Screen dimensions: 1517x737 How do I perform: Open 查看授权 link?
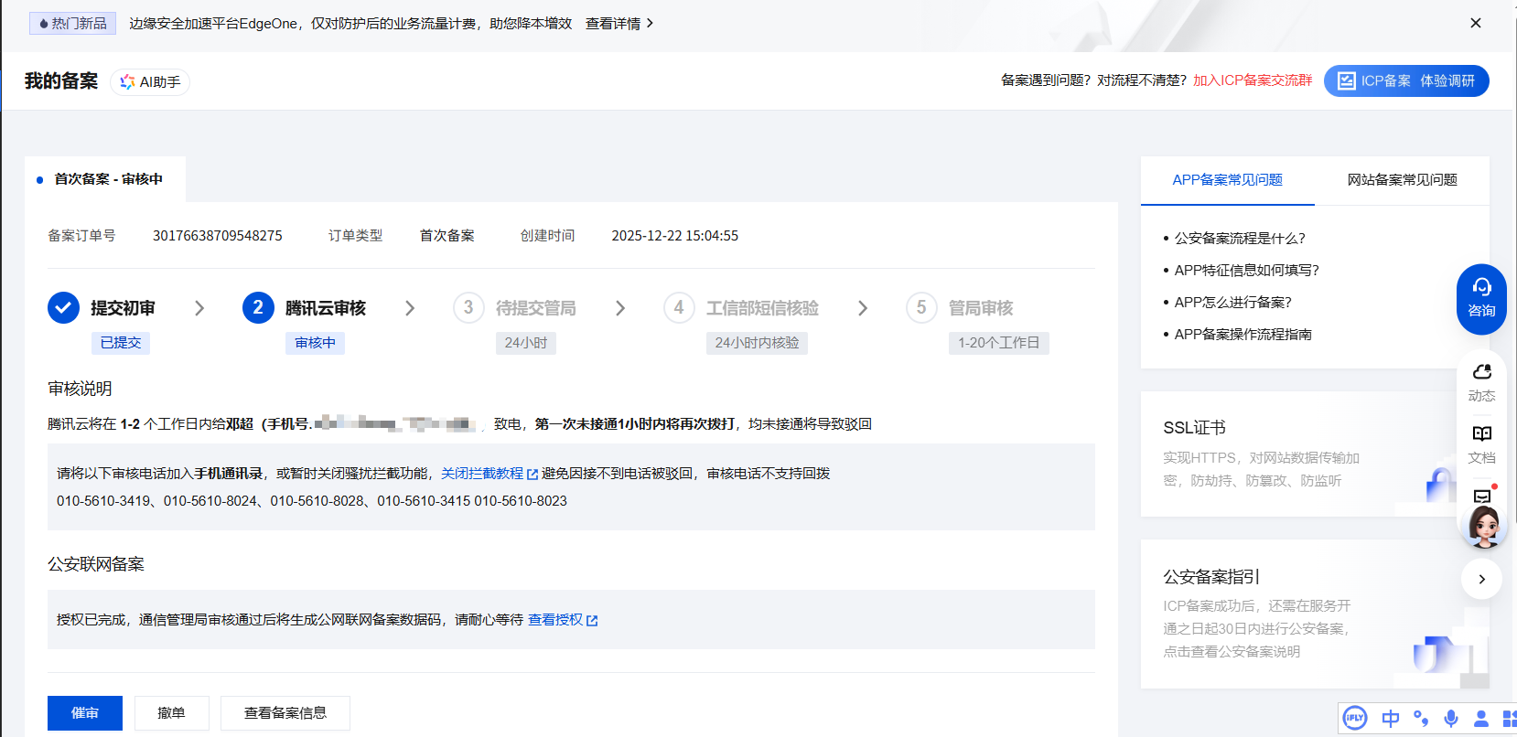[x=563, y=620]
